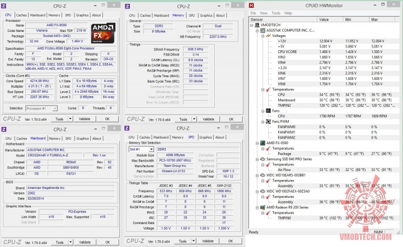Open the Processor #1 selection dropdown

[55, 108]
